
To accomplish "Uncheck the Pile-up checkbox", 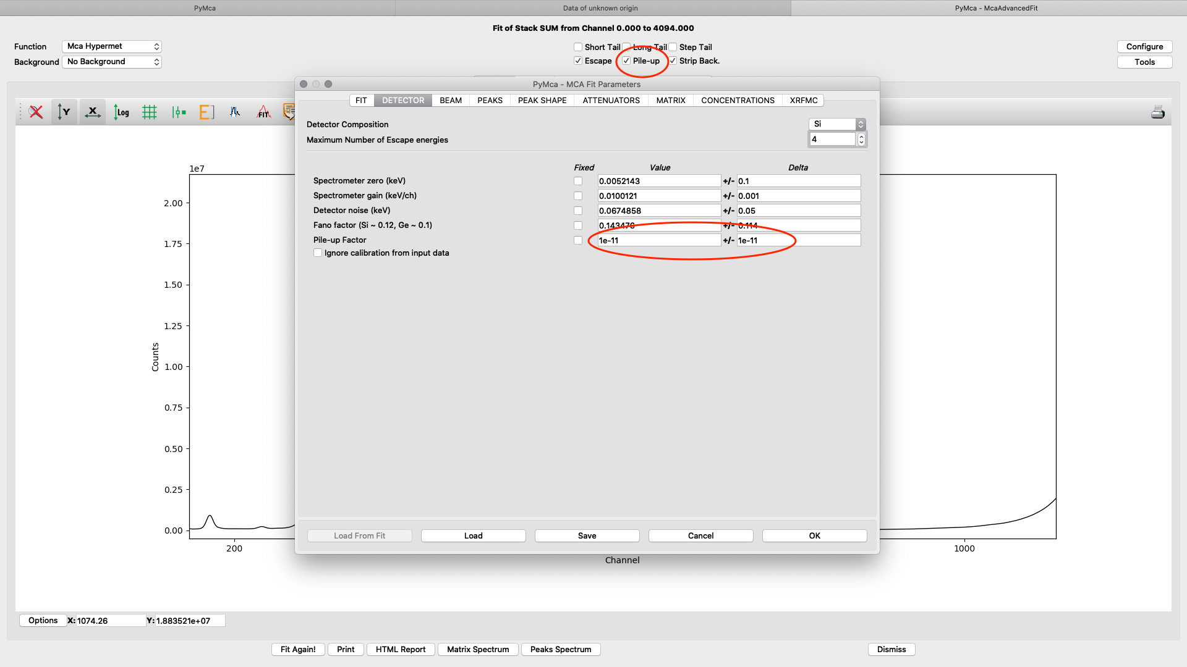I will (626, 61).
